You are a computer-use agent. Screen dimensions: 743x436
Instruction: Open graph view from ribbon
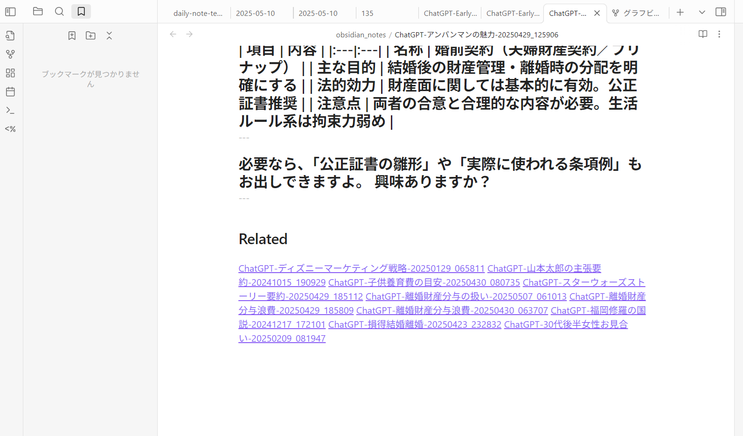click(10, 54)
